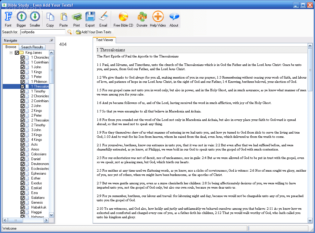This screenshot has width=315, height=233.
Task: Click the Bigger text size icon
Action: point(21,16)
